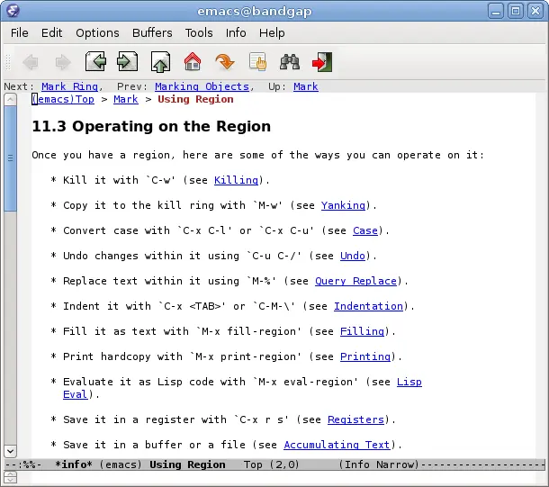Viewport: 549px width, 487px height.
Task: Click the Mark breadcrumb link
Action: (x=126, y=99)
